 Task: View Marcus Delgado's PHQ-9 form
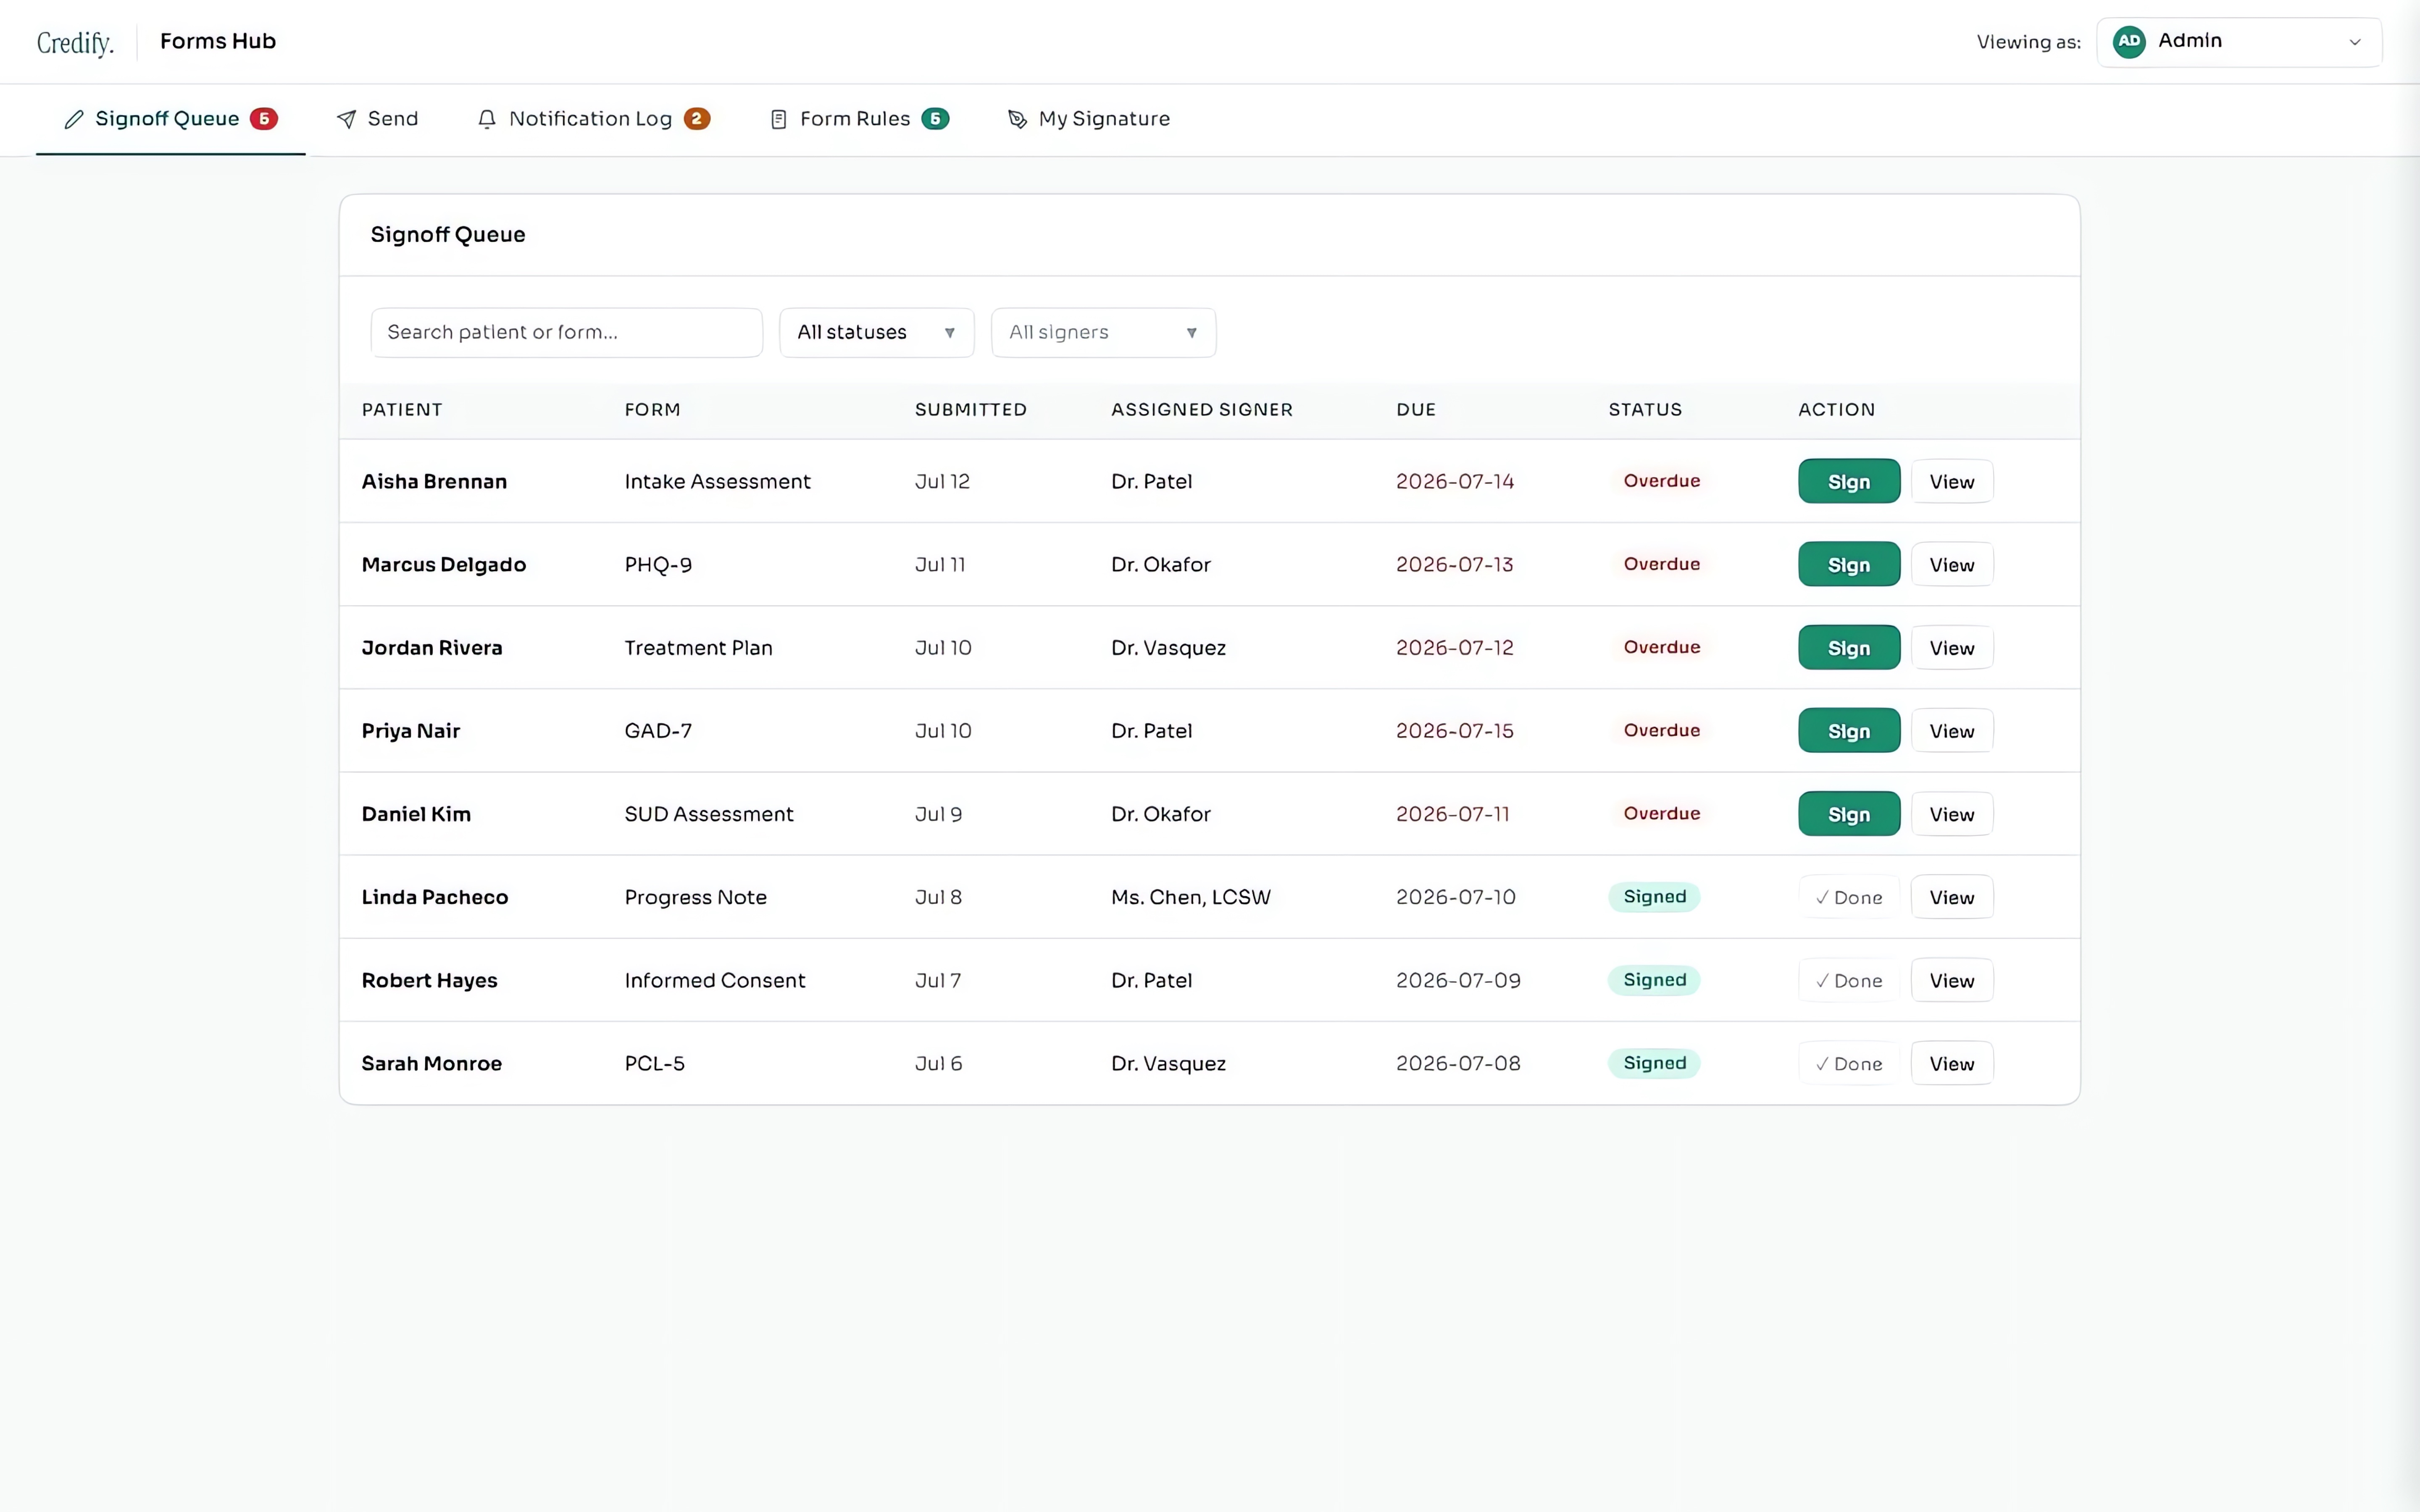click(1951, 564)
